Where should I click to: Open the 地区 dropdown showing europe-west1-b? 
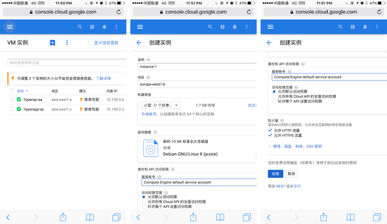197,84
